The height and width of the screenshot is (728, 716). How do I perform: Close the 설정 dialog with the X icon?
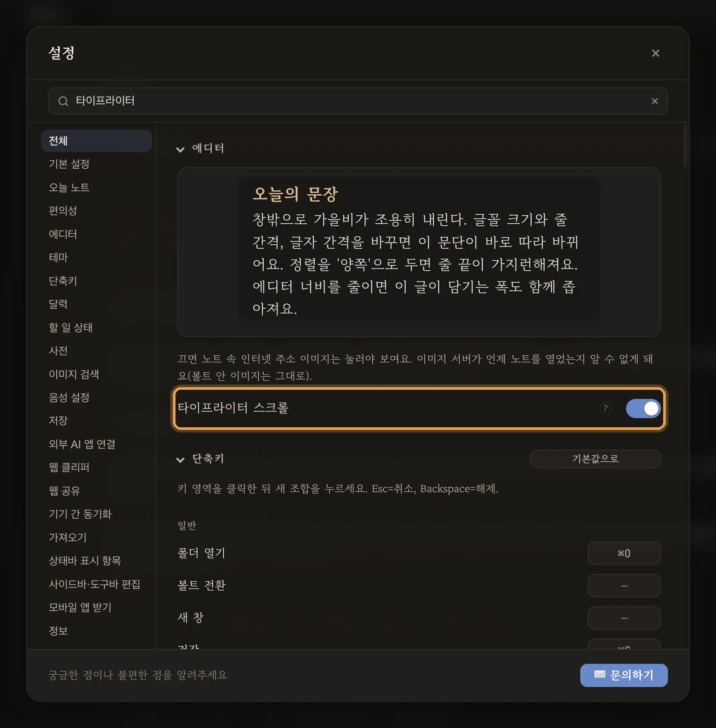(655, 53)
